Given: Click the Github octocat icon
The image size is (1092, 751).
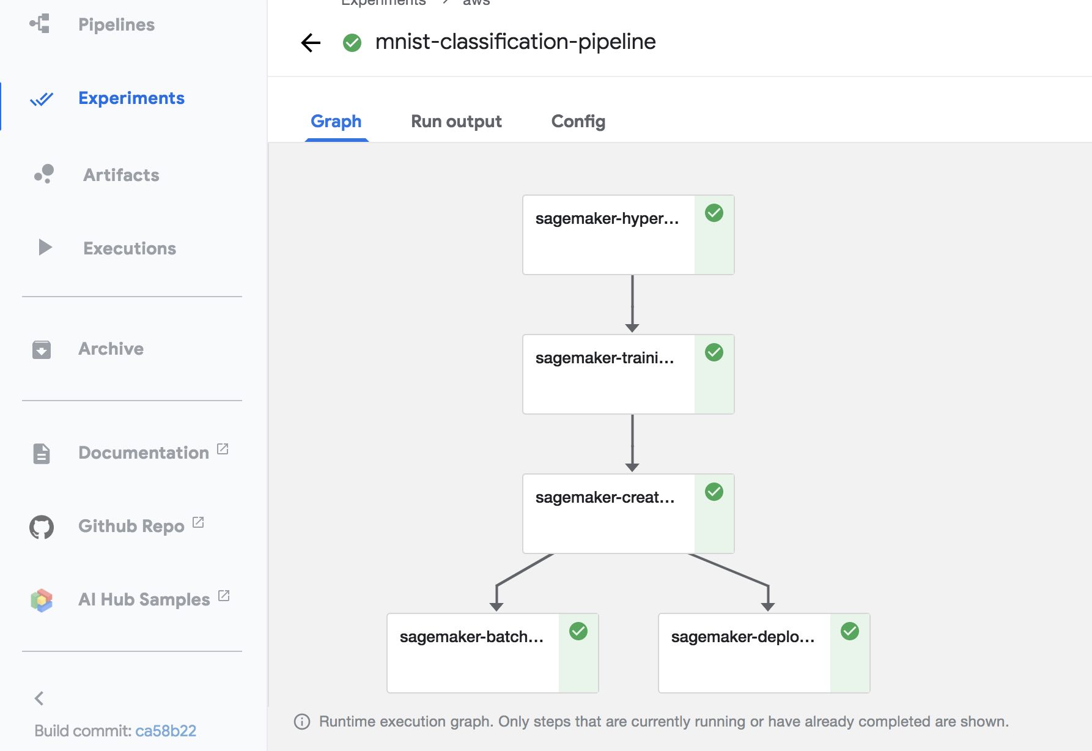Looking at the screenshot, I should 42,527.
